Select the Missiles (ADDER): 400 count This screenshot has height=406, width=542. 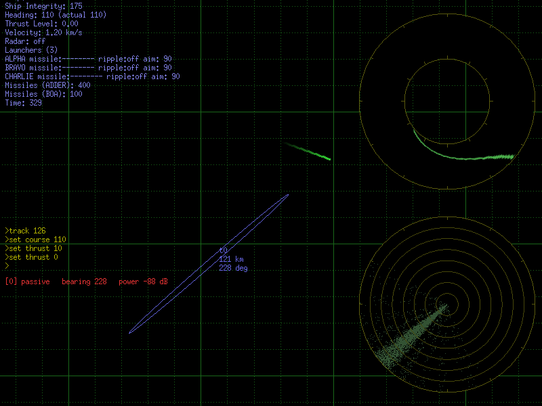tap(47, 85)
